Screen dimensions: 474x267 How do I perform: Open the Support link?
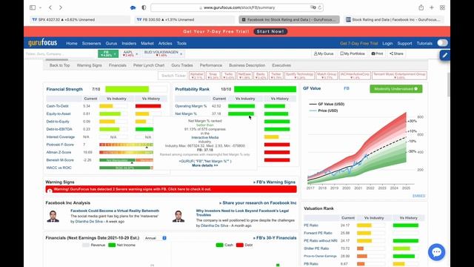click(x=404, y=43)
